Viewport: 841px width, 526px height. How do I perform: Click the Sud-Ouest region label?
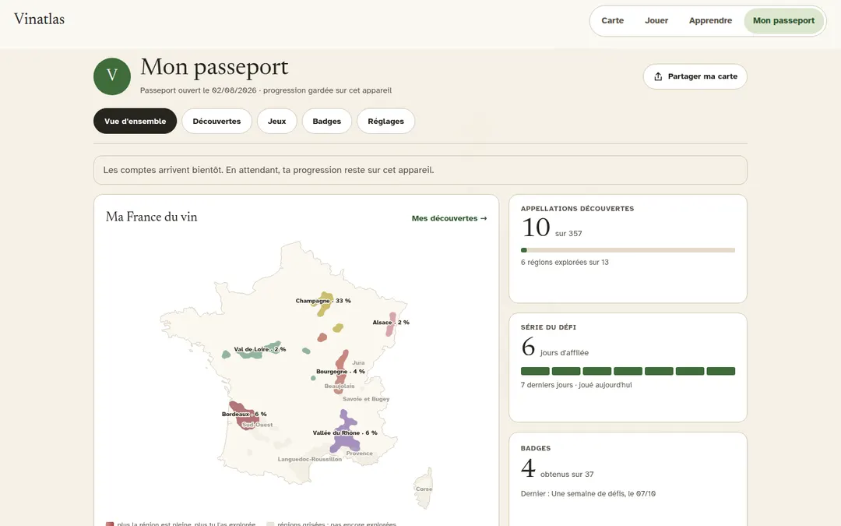click(x=257, y=425)
